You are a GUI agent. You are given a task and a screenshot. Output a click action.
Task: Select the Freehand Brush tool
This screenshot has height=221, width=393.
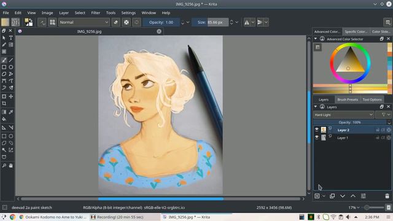pos(4,60)
